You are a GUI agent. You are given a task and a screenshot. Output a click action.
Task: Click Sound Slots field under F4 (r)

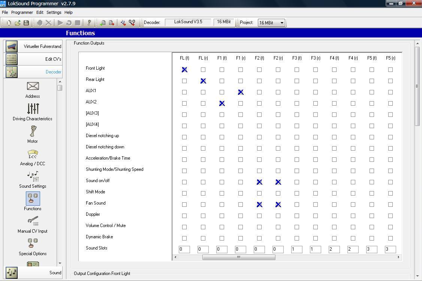[353, 249]
